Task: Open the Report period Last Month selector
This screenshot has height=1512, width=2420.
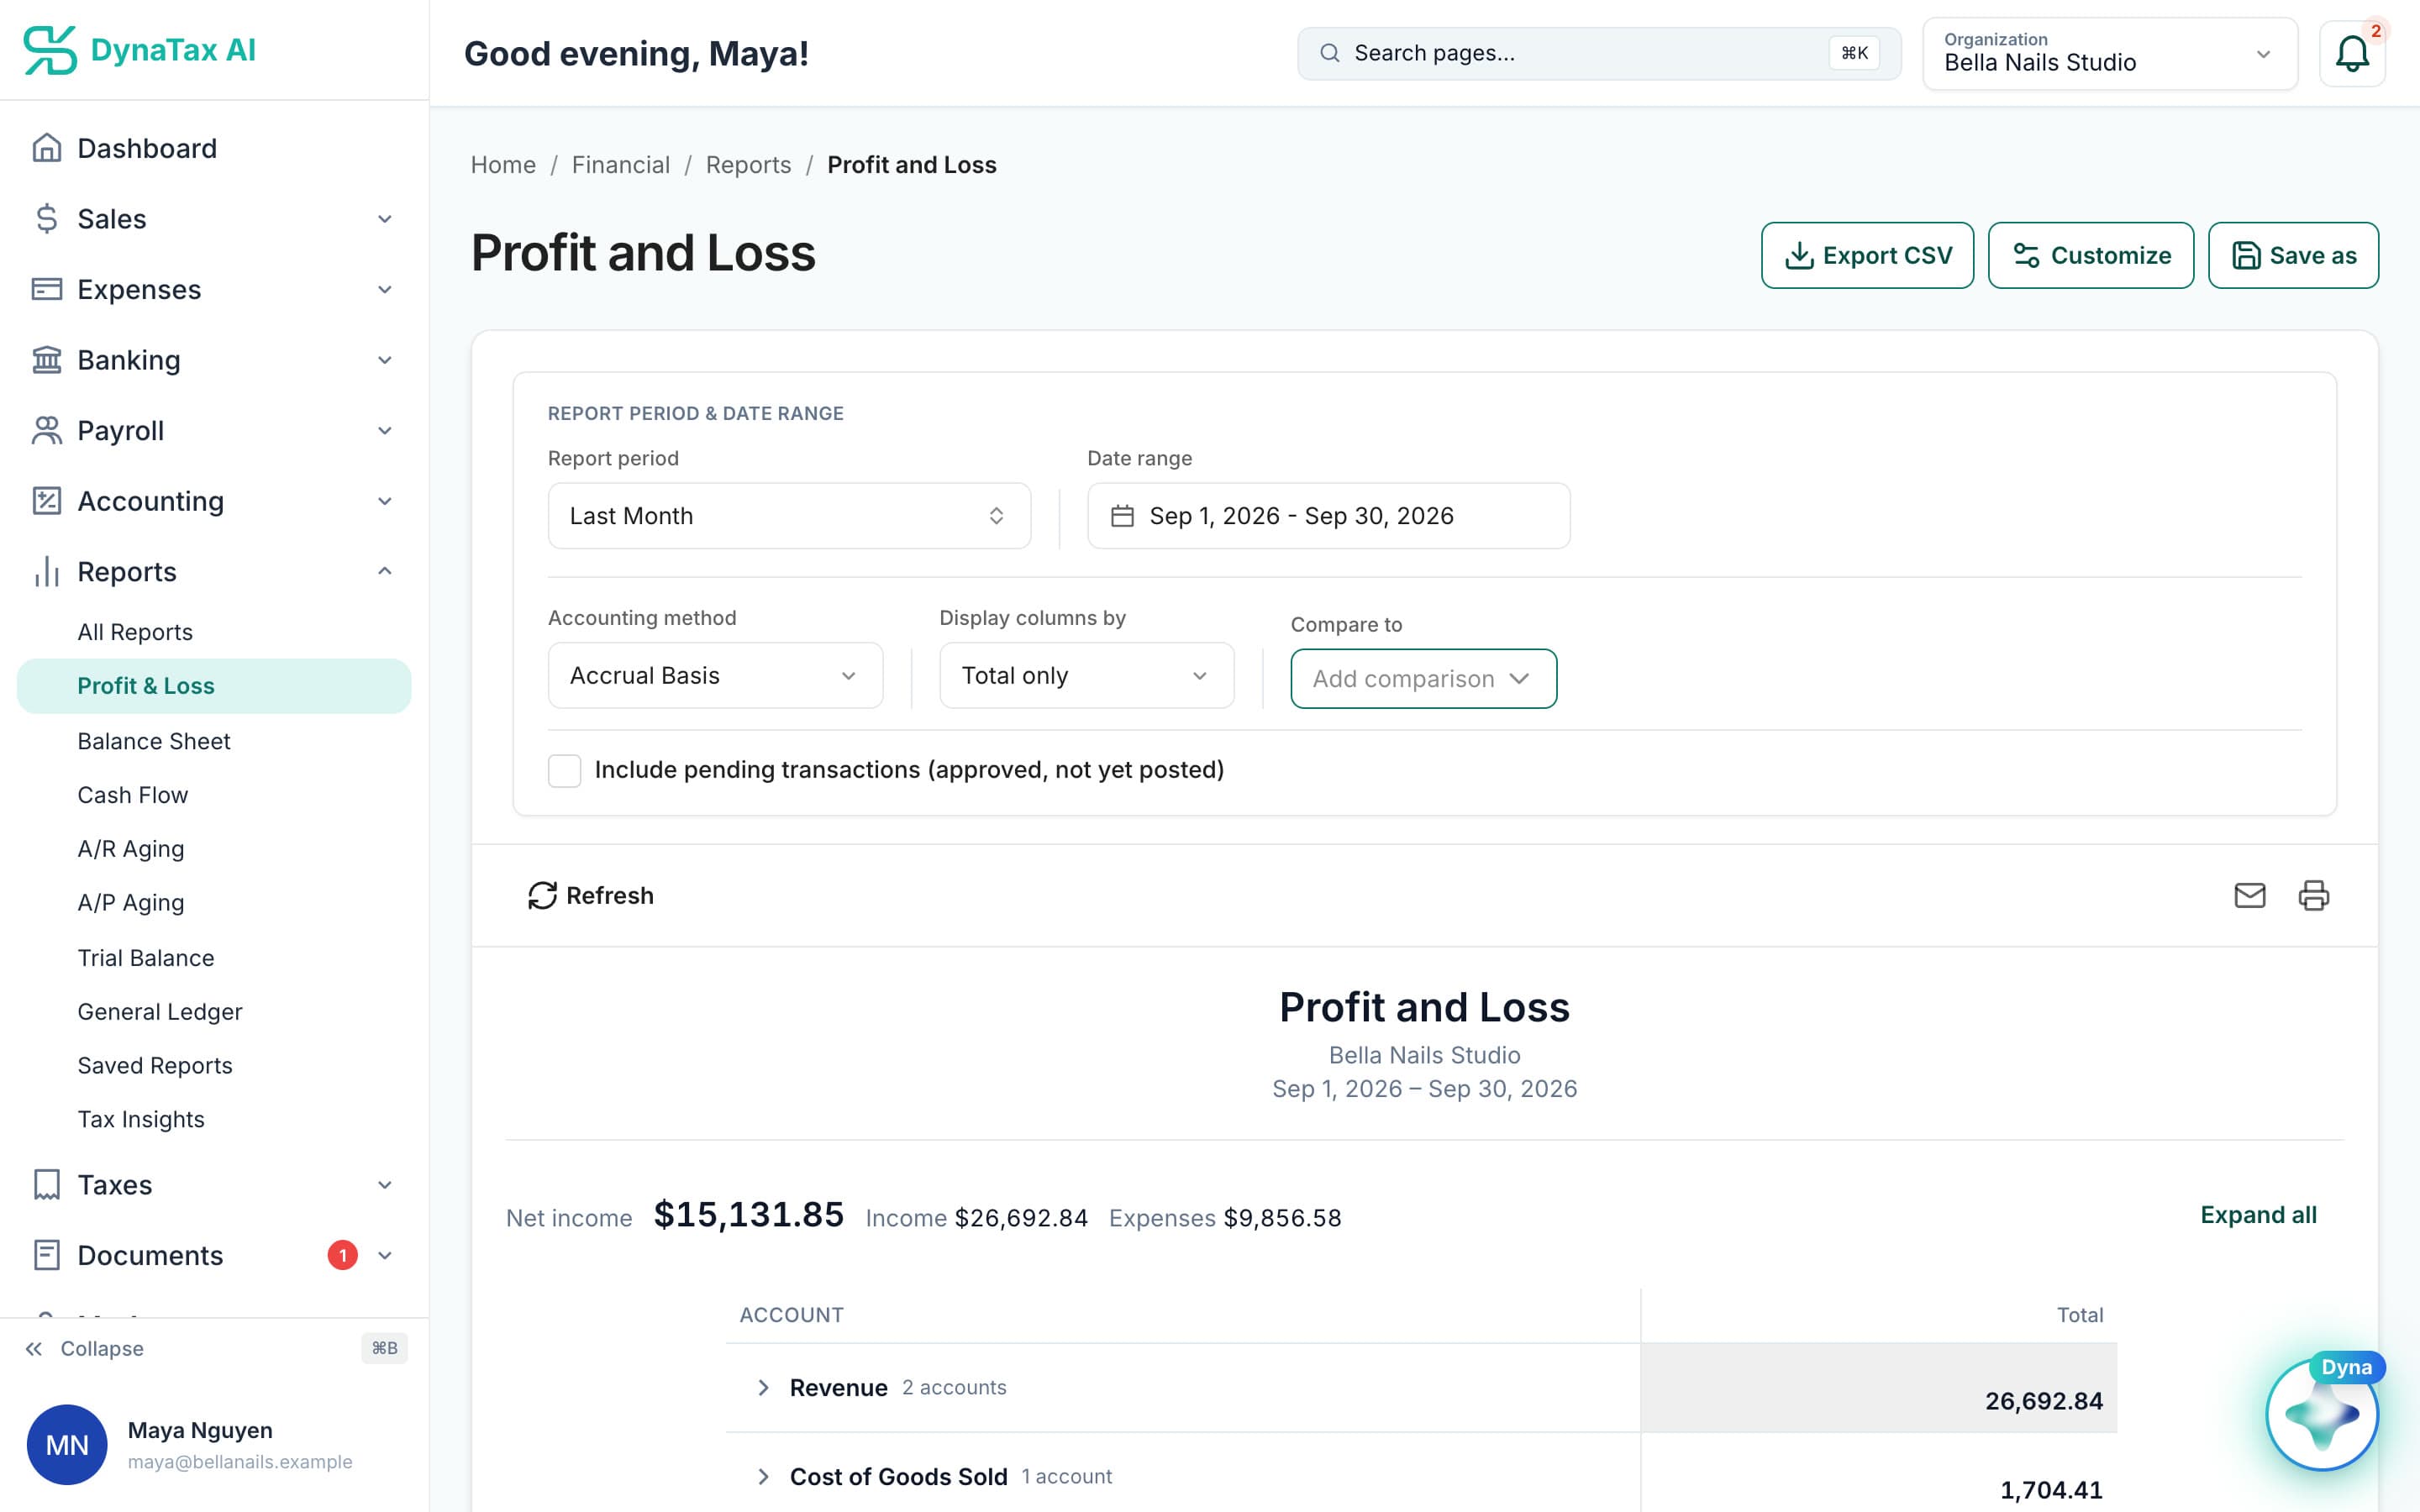Action: [789, 516]
